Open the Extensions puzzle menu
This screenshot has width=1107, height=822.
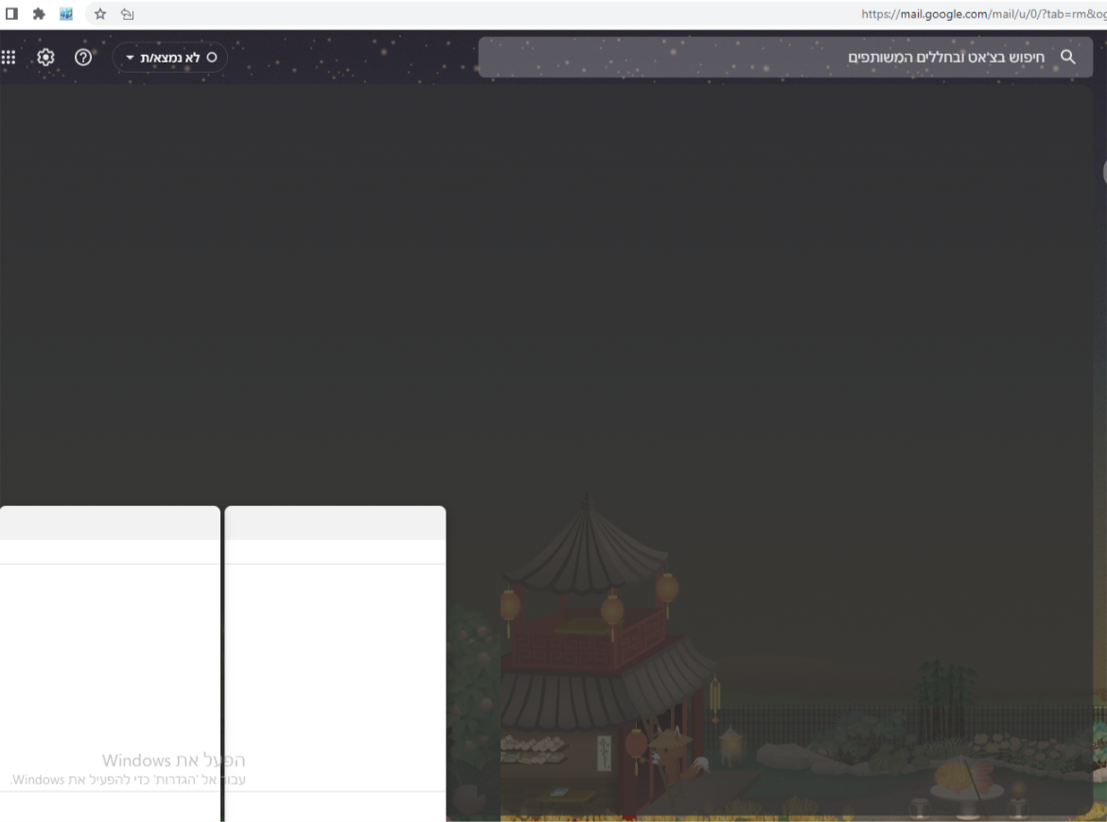[39, 13]
